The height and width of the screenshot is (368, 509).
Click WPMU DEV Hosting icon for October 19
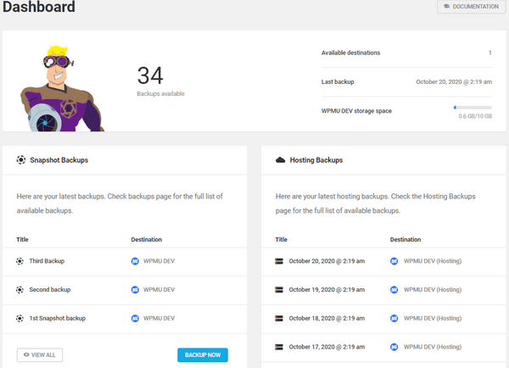(394, 290)
